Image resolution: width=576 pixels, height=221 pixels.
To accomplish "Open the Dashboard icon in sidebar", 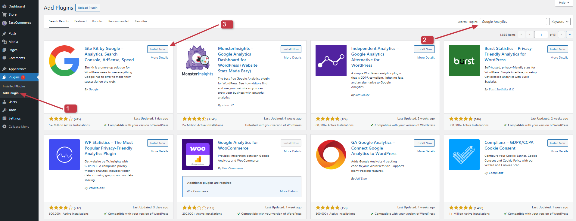I will click(x=4, y=6).
